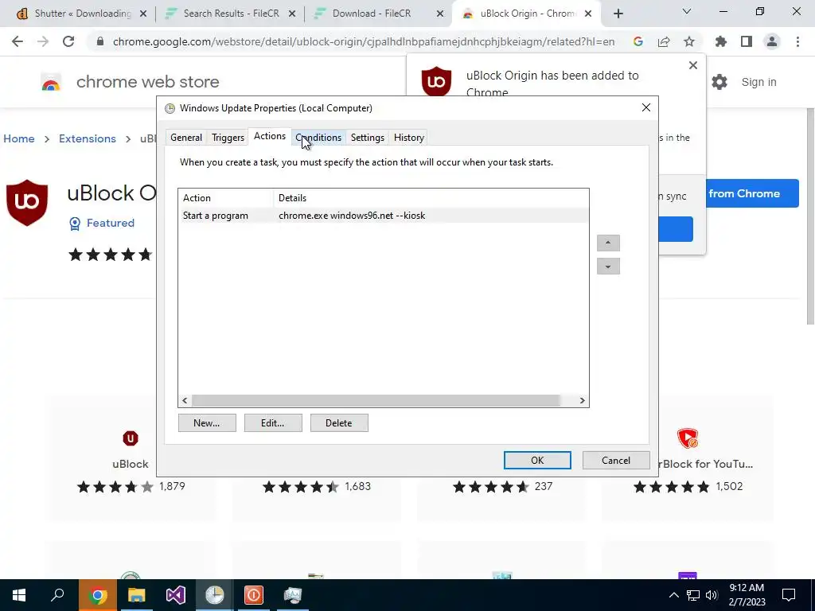Click Edit... to modify the action
Viewport: 815px width, 611px height.
tap(273, 423)
